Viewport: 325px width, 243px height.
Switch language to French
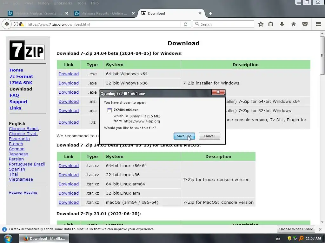16,144
